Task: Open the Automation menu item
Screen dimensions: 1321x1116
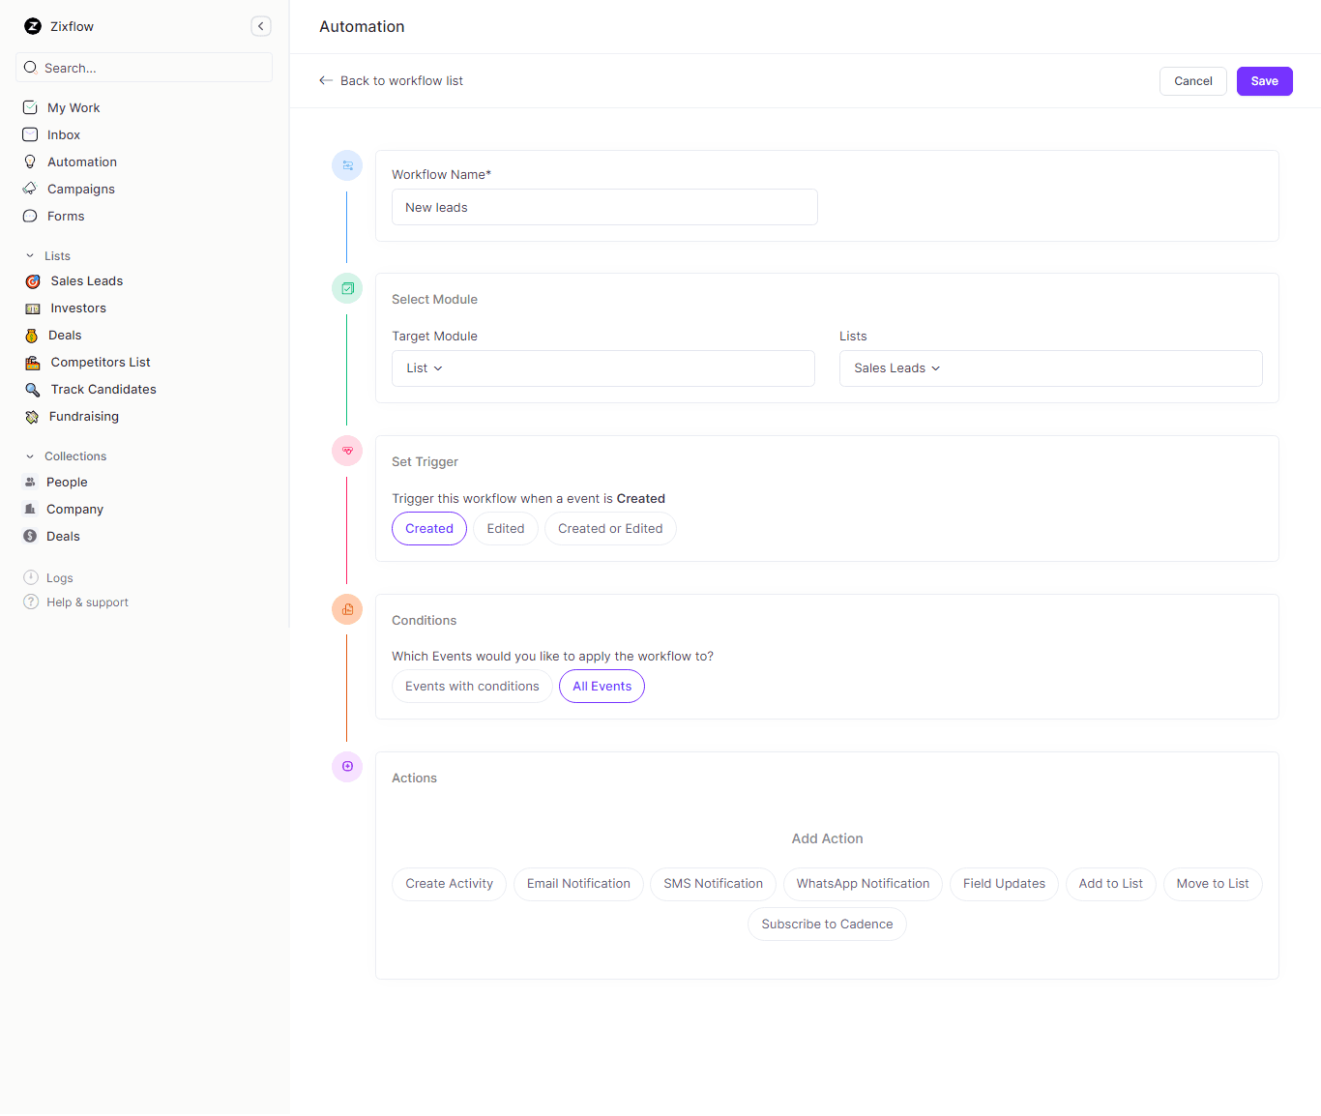Action: [x=81, y=162]
